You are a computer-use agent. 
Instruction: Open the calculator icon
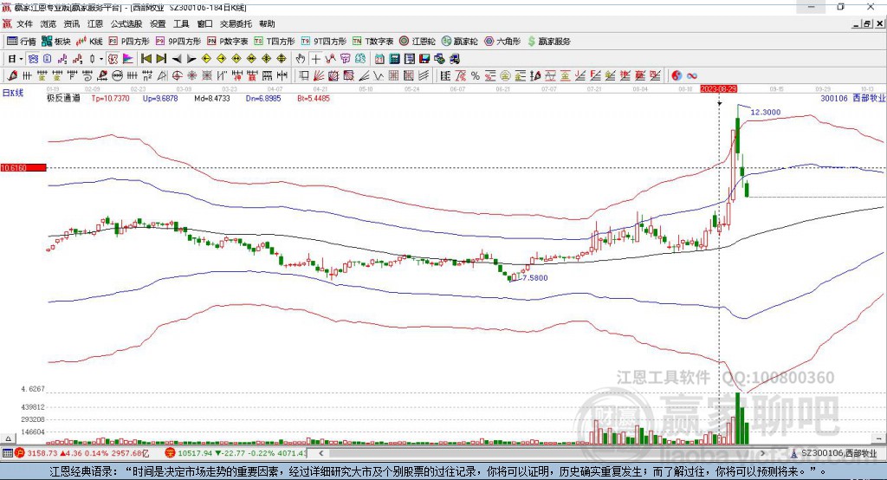point(394,59)
